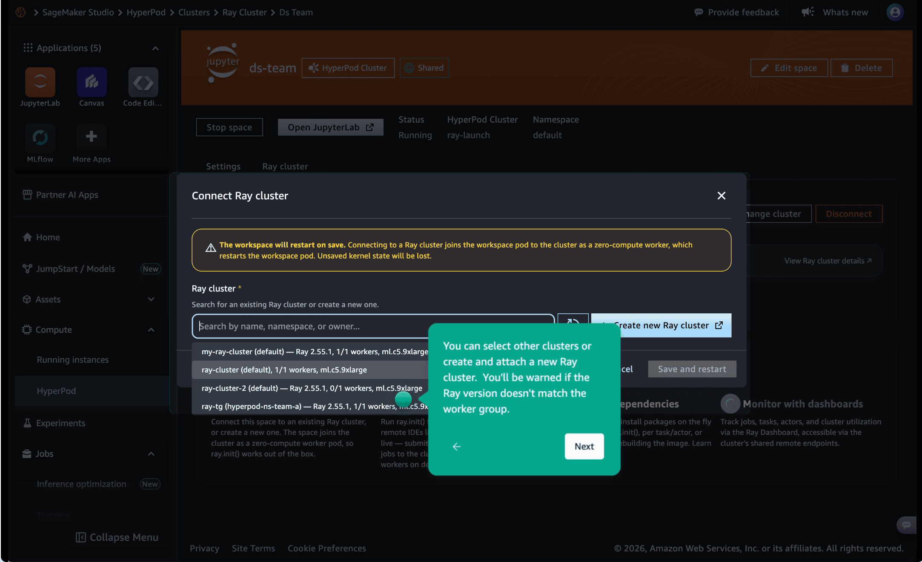This screenshot has width=922, height=562.
Task: Open the Privacy footer link
Action: point(204,548)
